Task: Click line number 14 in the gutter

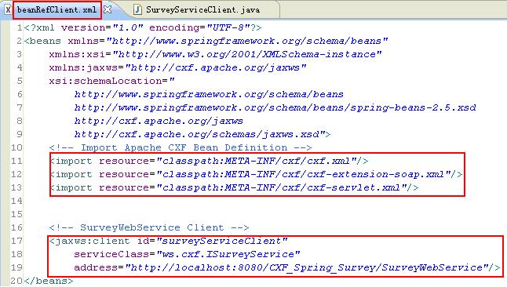Action: click(16, 201)
